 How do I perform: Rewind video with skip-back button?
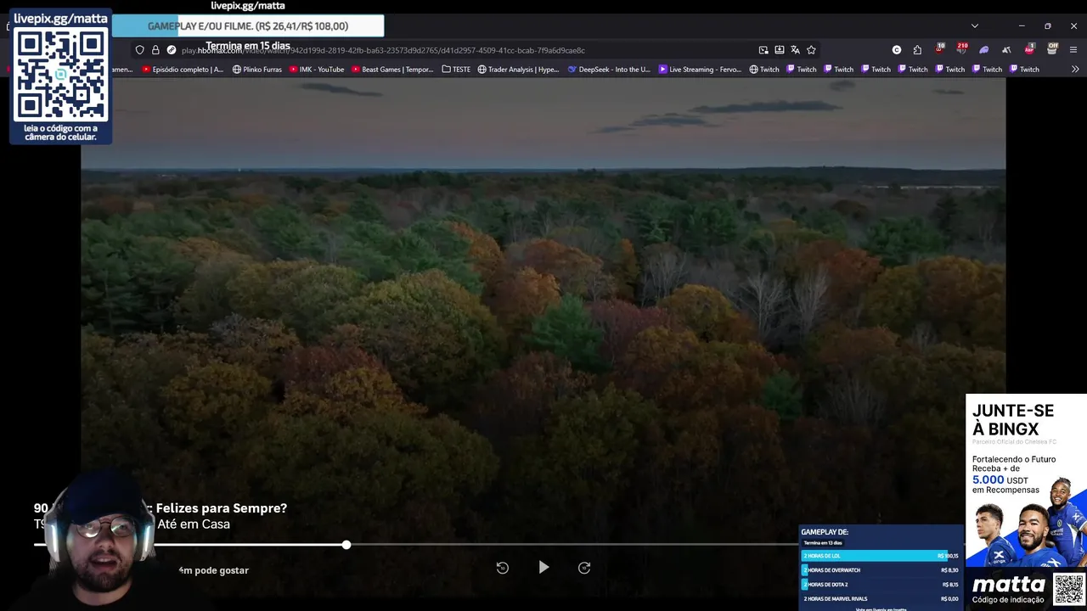pos(503,568)
